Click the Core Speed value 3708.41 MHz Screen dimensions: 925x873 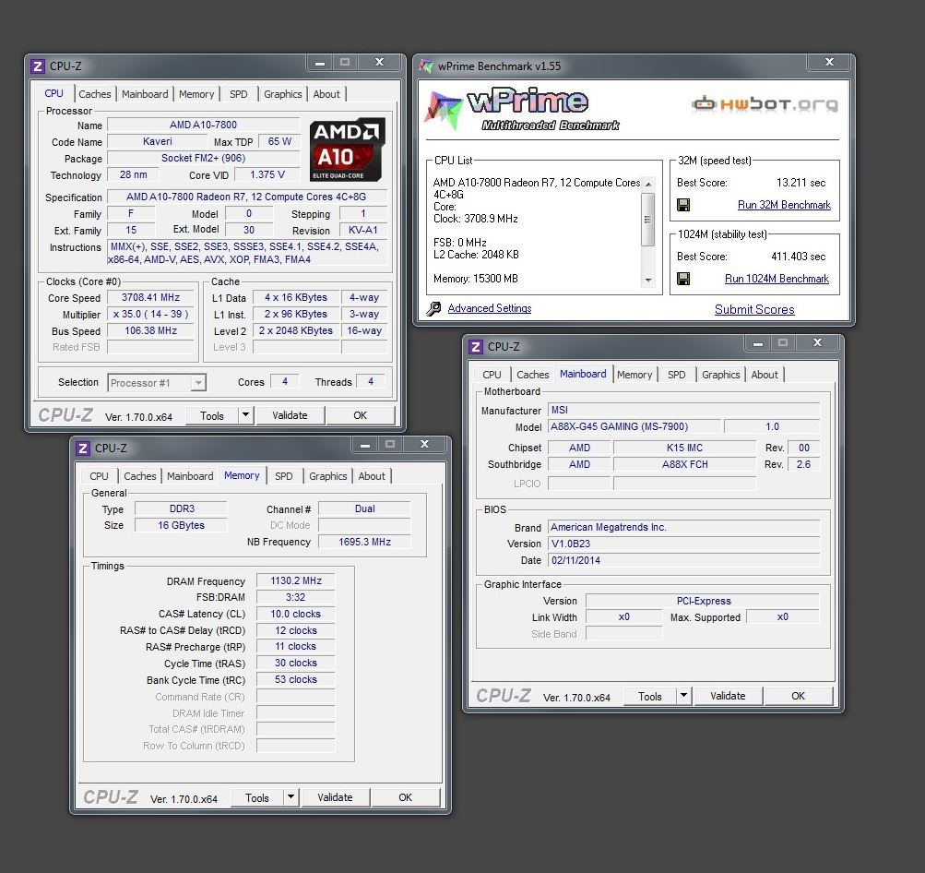click(151, 297)
